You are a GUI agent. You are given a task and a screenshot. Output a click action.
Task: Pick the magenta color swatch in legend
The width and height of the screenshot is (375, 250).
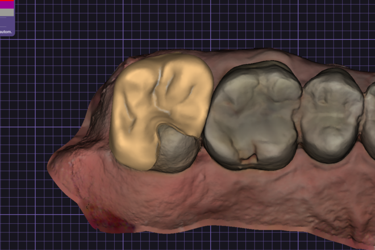[7, 5]
